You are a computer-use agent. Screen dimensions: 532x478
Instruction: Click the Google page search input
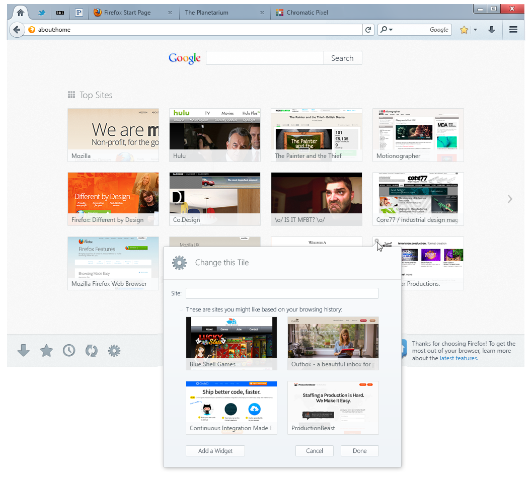click(265, 58)
